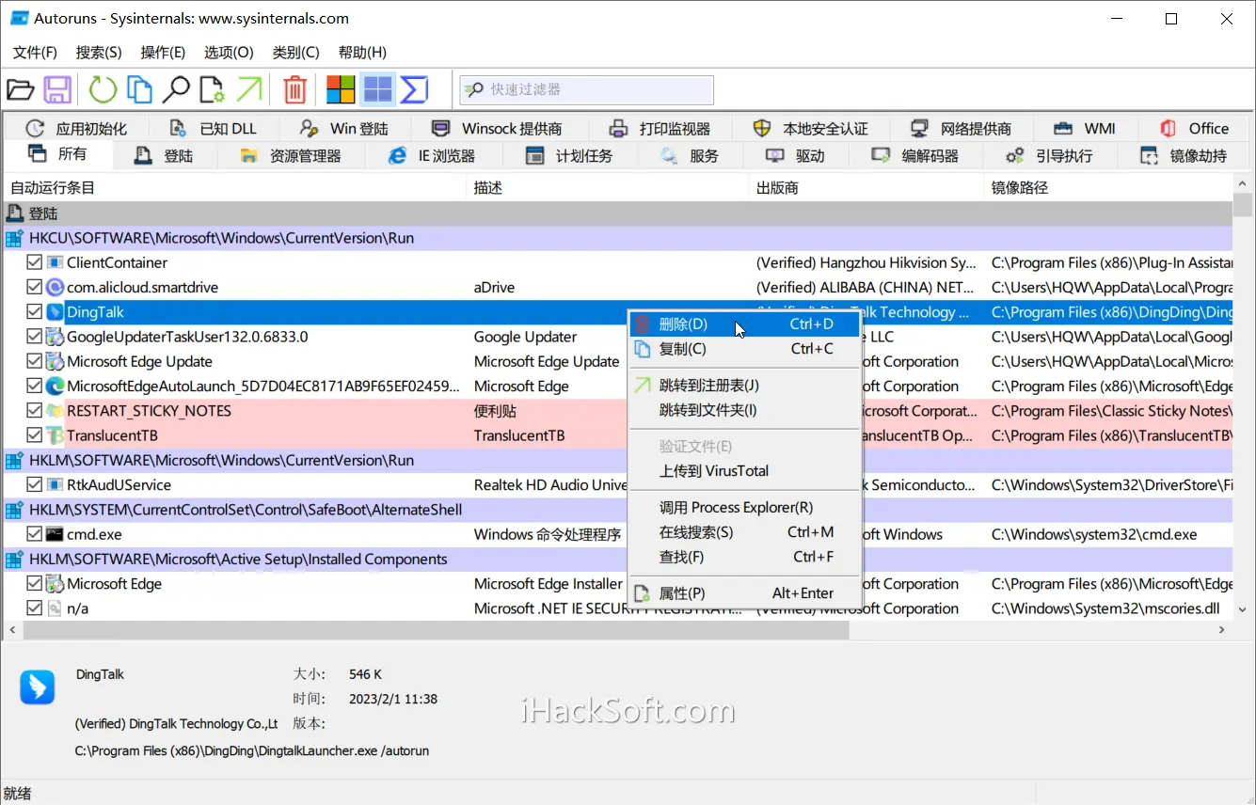
Task: Select the HKLM SafeBoot AlternateShell registry row
Action: pos(618,510)
